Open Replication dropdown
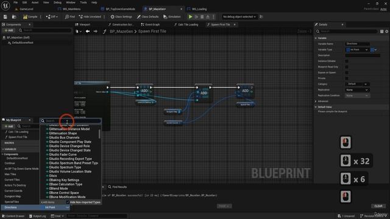The width and height of the screenshot is (390, 219). pos(358,89)
